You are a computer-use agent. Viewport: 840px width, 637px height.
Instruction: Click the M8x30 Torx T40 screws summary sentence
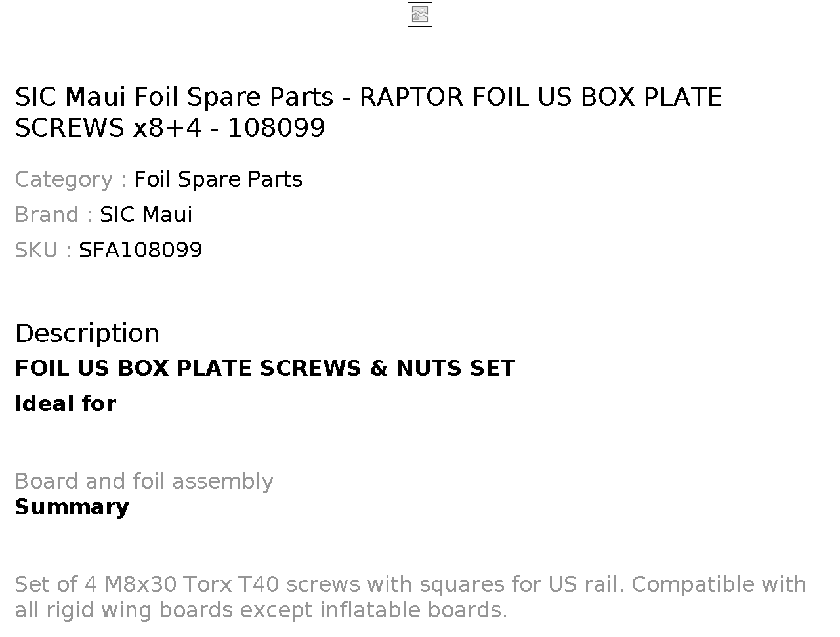(x=410, y=584)
